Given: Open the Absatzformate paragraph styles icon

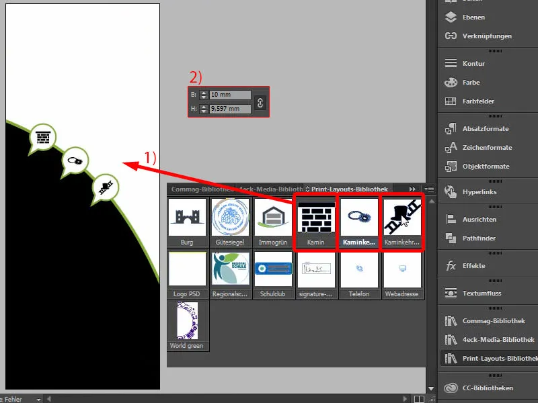Looking at the screenshot, I should click(451, 128).
